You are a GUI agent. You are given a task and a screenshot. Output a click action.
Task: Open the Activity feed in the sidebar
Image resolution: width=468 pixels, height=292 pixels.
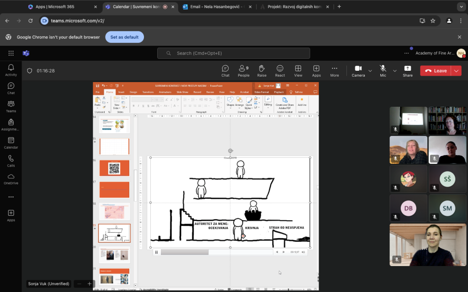(11, 70)
